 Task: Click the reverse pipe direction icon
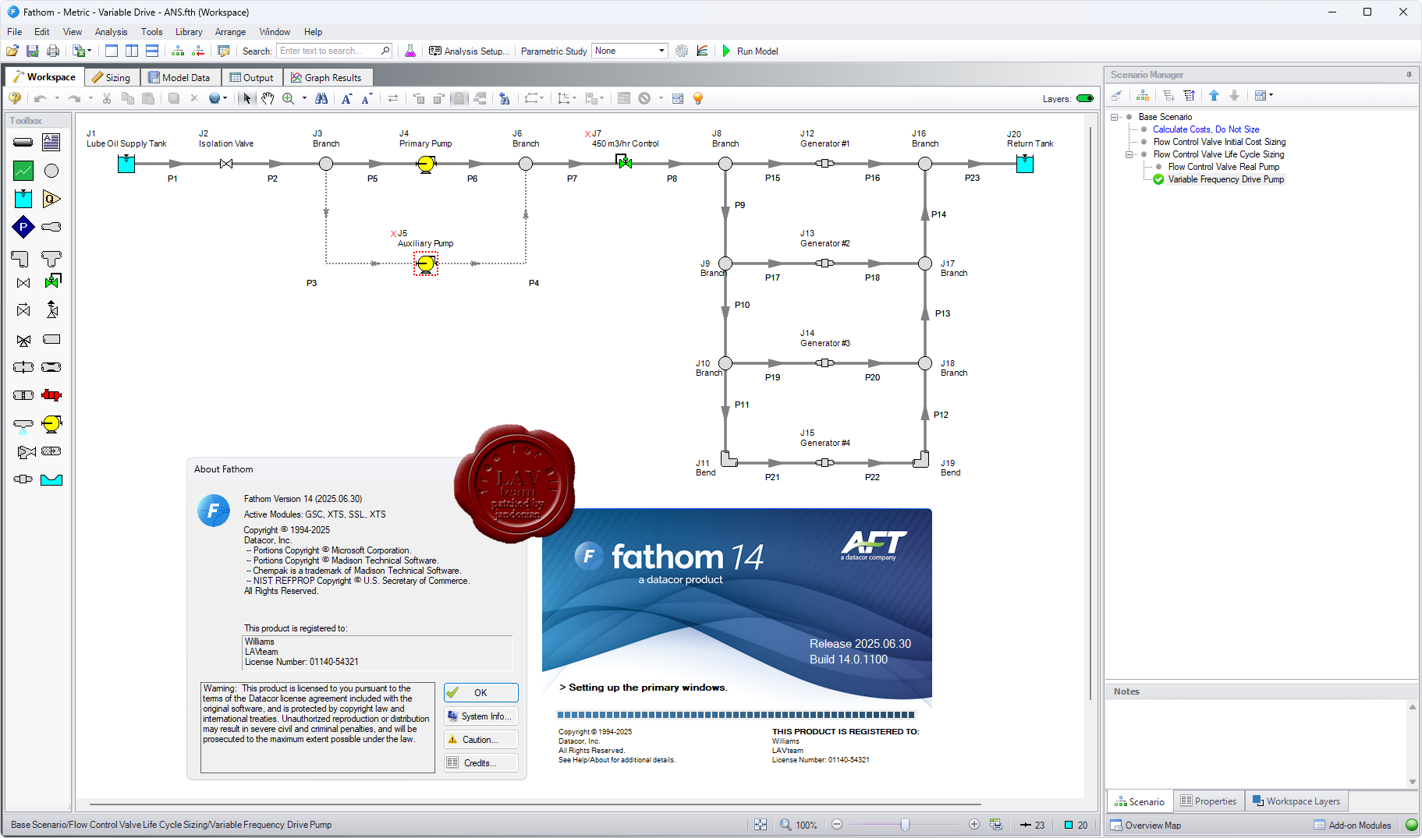(393, 98)
